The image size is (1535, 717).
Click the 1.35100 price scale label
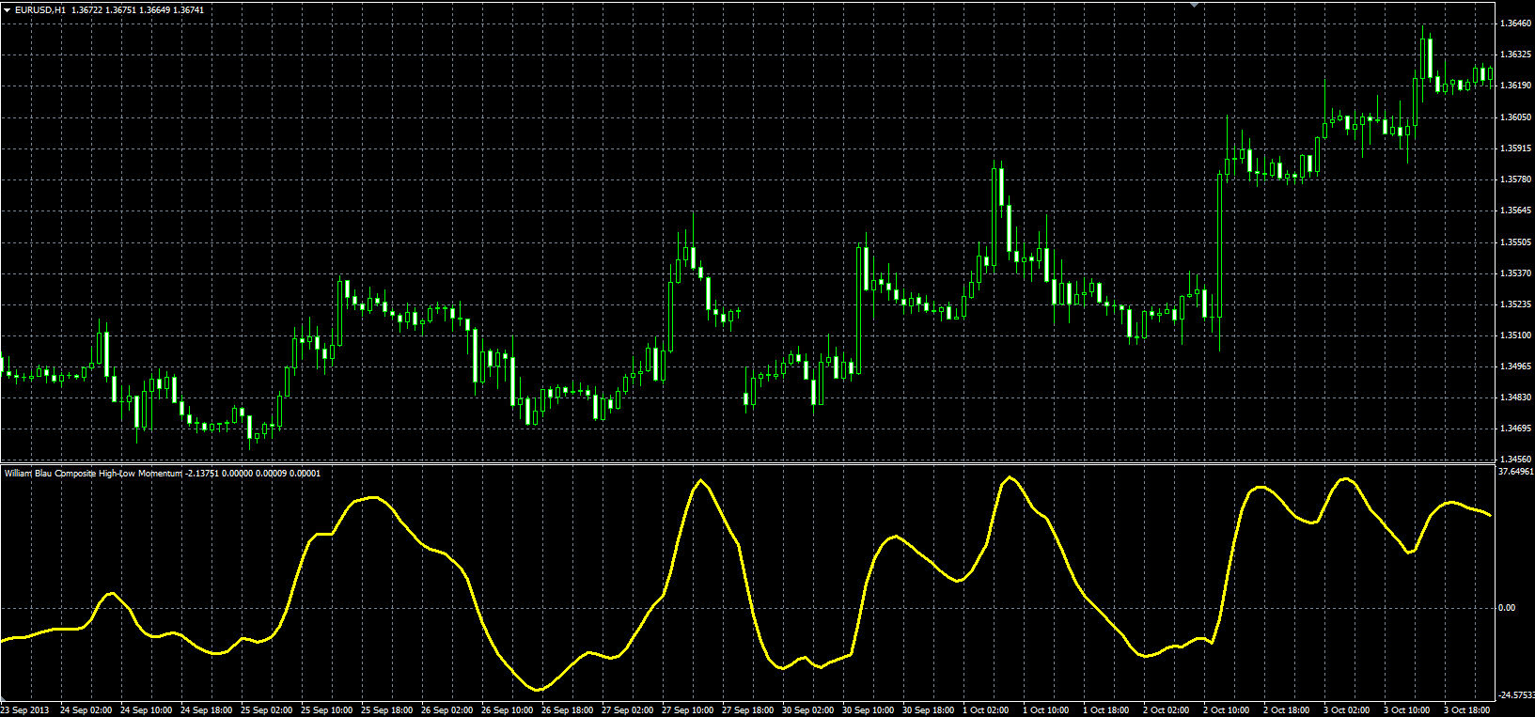pos(1516,335)
